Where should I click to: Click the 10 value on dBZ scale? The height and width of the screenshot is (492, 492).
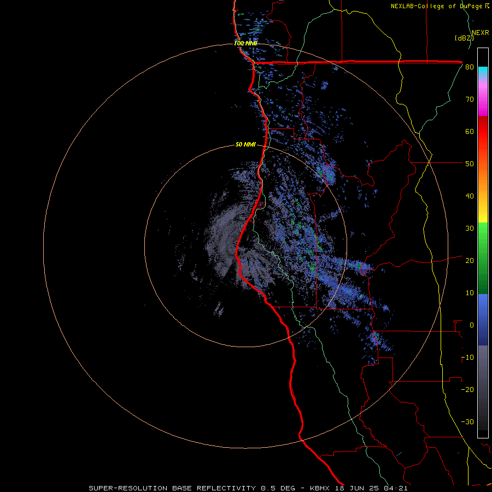click(x=470, y=293)
